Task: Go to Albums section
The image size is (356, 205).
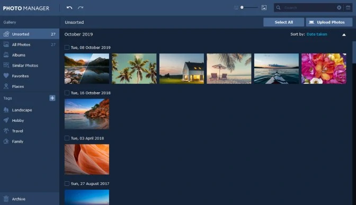Action: 30,55
